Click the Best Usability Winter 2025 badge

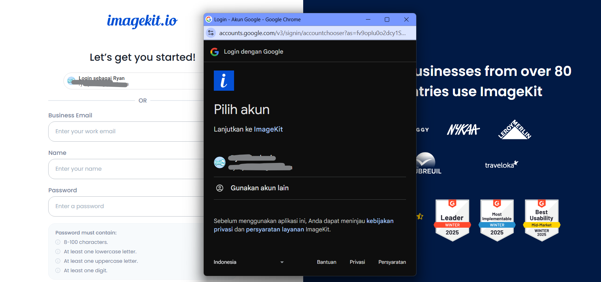[x=542, y=220]
